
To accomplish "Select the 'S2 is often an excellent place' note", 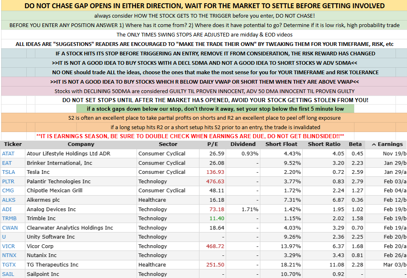I will coord(205,118).
